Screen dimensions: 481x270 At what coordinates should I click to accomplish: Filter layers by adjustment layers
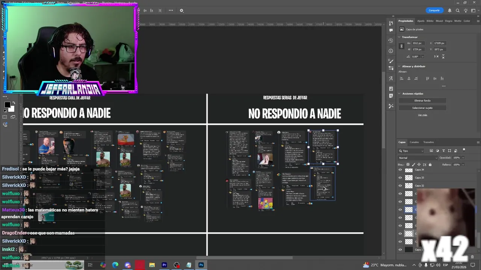coord(437,151)
